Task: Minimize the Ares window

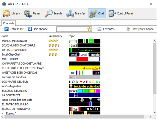Action: click(x=127, y=4)
